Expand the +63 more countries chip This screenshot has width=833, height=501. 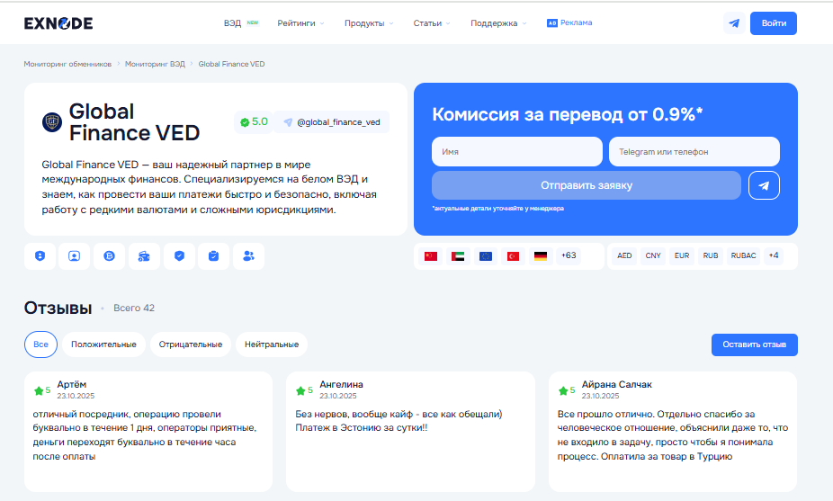[569, 255]
